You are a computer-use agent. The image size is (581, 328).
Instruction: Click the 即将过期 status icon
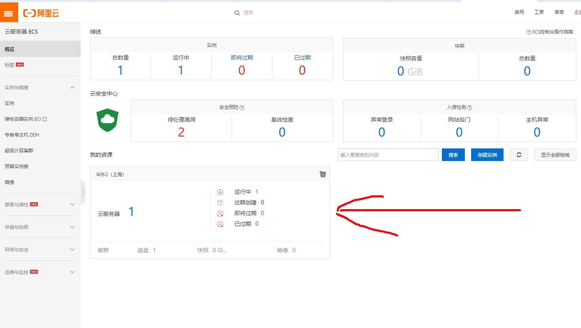pyautogui.click(x=220, y=214)
